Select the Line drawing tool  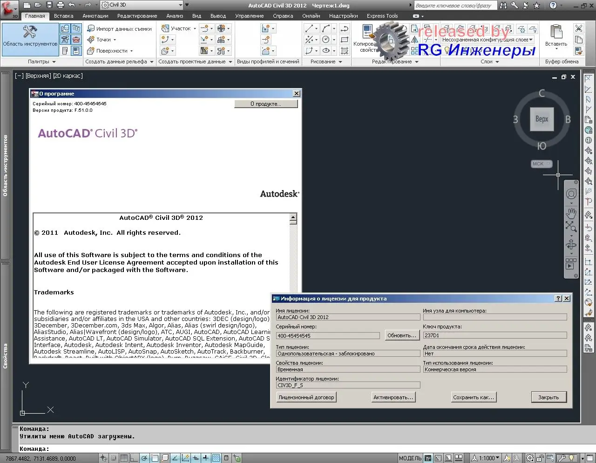coord(310,29)
